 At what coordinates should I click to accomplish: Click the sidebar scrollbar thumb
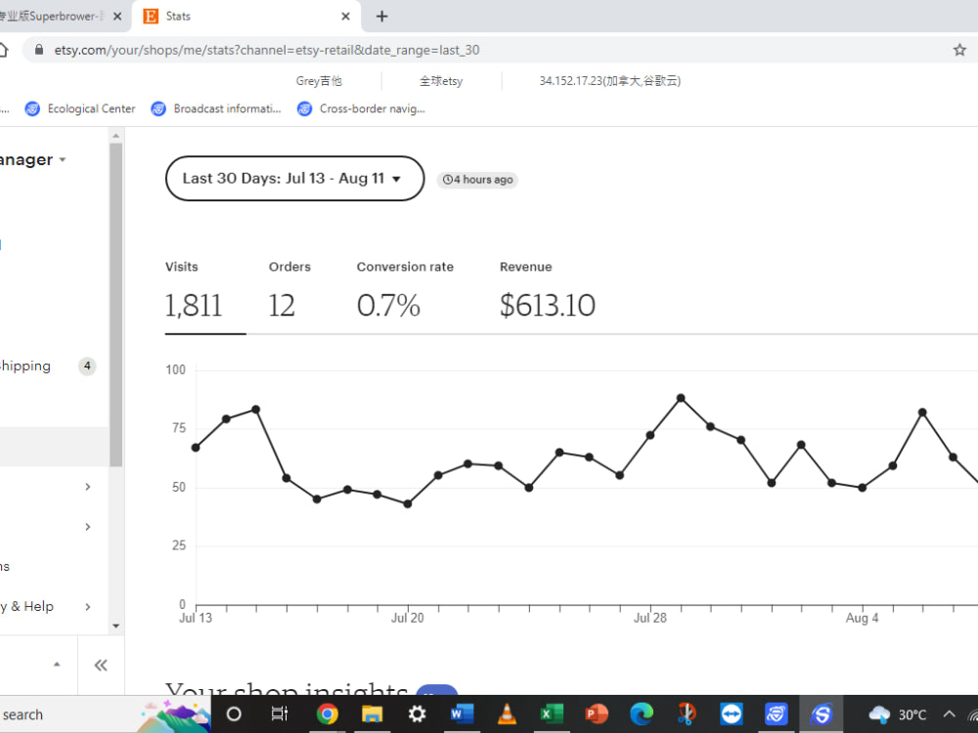tap(116, 305)
